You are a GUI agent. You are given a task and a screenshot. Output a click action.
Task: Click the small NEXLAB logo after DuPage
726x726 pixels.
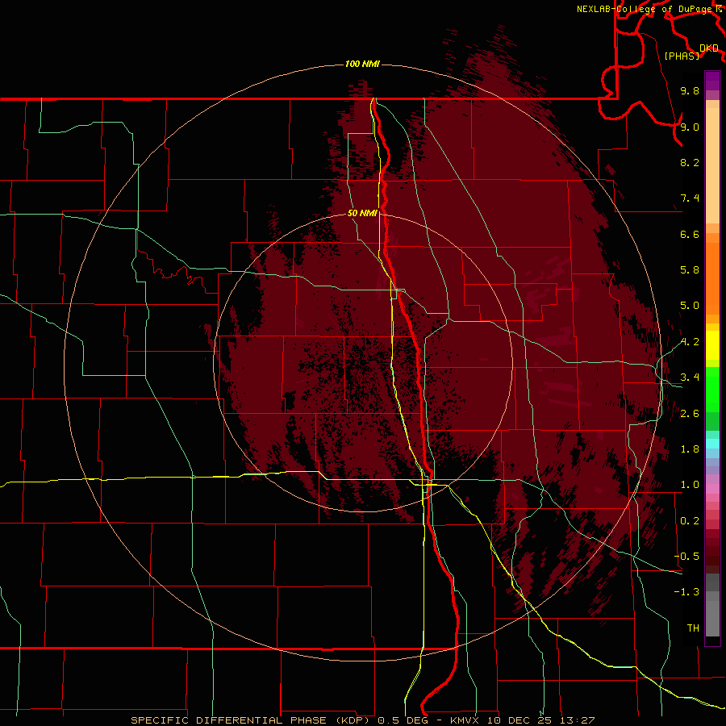coord(719,8)
